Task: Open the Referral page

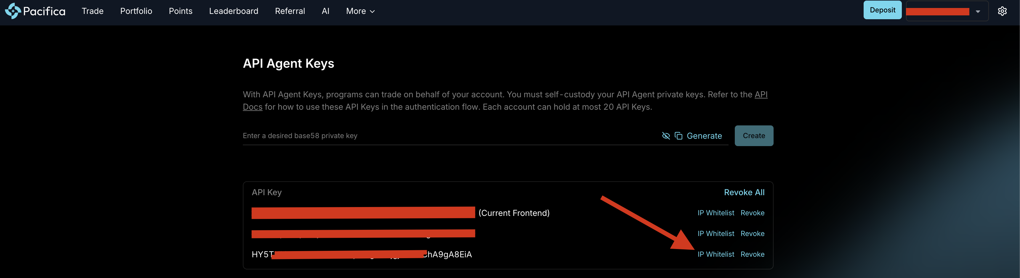Action: tap(290, 11)
